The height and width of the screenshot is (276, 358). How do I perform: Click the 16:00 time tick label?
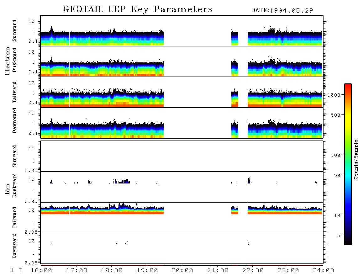(x=41, y=270)
